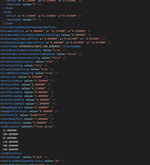This screenshot has width=150, height=165.
Task: Click the minSeatHeight value "0.818"
Action: click(x=37, y=157)
